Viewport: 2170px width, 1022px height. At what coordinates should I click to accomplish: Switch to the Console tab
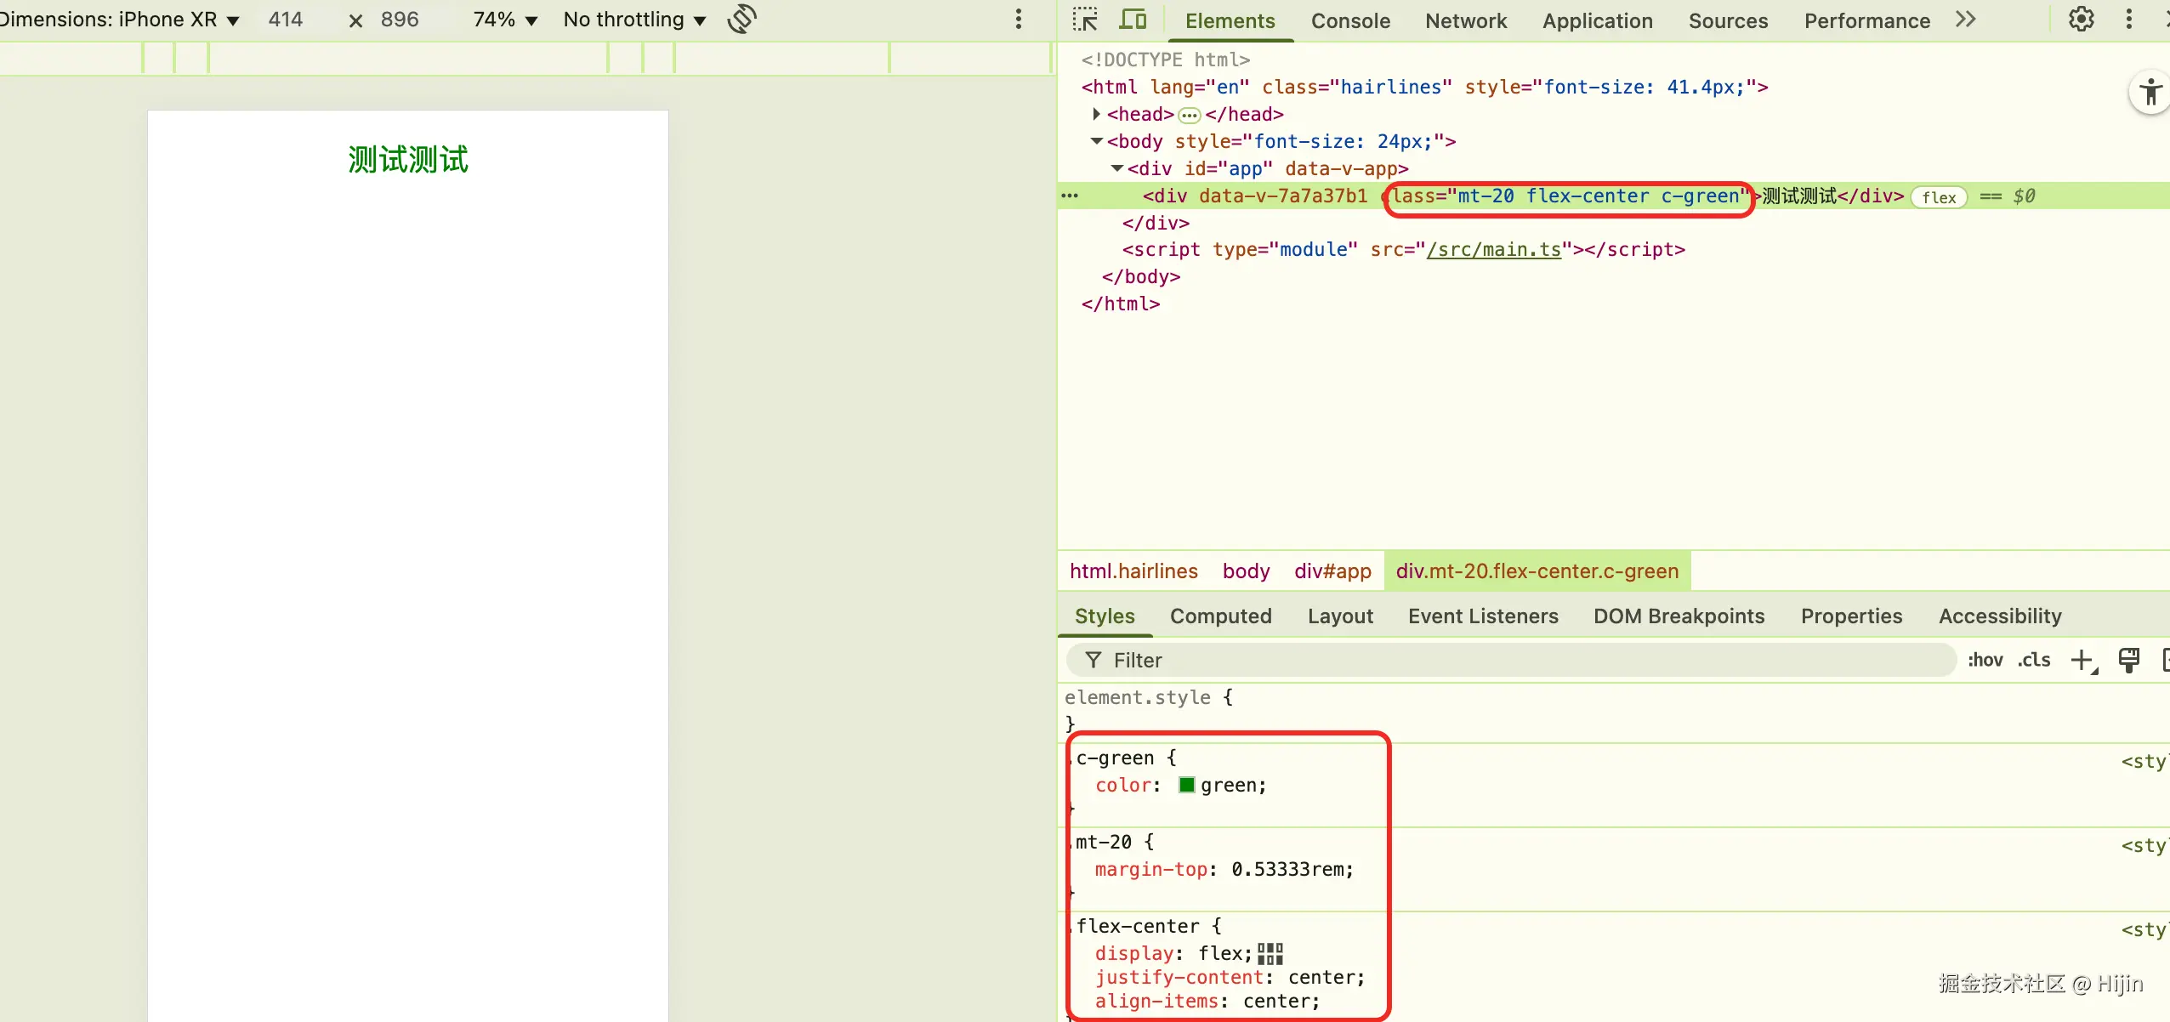point(1350,21)
